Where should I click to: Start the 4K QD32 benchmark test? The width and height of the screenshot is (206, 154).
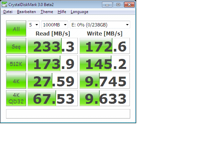(16, 98)
